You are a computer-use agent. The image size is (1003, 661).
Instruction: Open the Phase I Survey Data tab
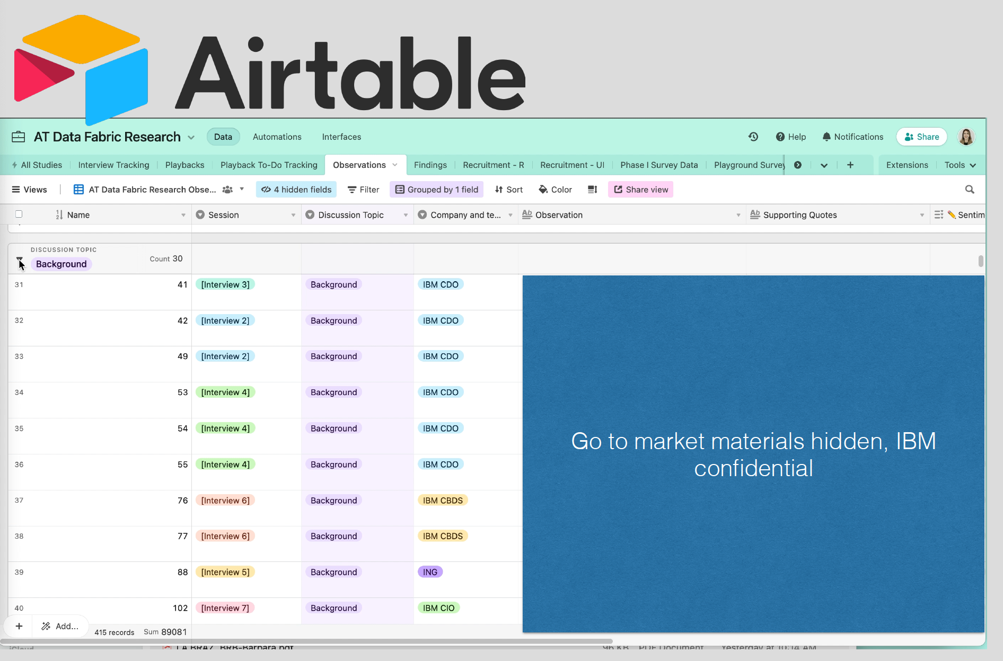pos(659,165)
